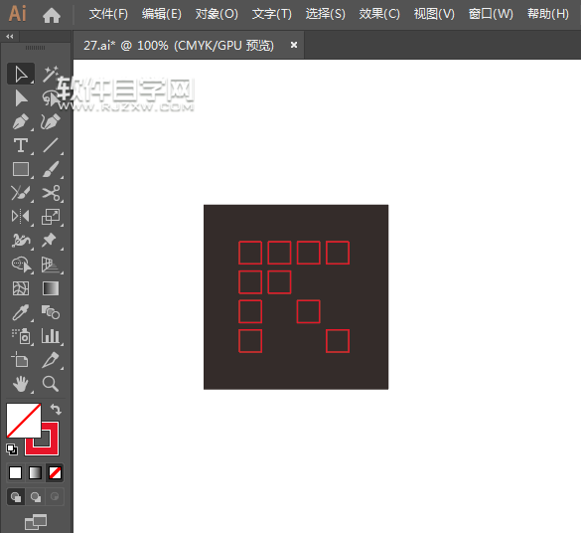This screenshot has height=533, width=581.
Task: Select the Zoom magnifier tool
Action: [x=51, y=384]
